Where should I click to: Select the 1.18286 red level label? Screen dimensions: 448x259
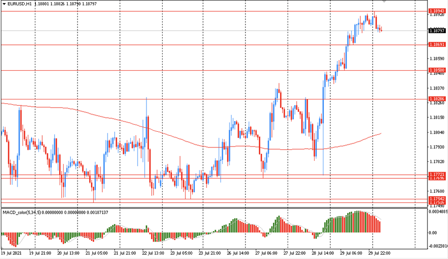coord(437,99)
